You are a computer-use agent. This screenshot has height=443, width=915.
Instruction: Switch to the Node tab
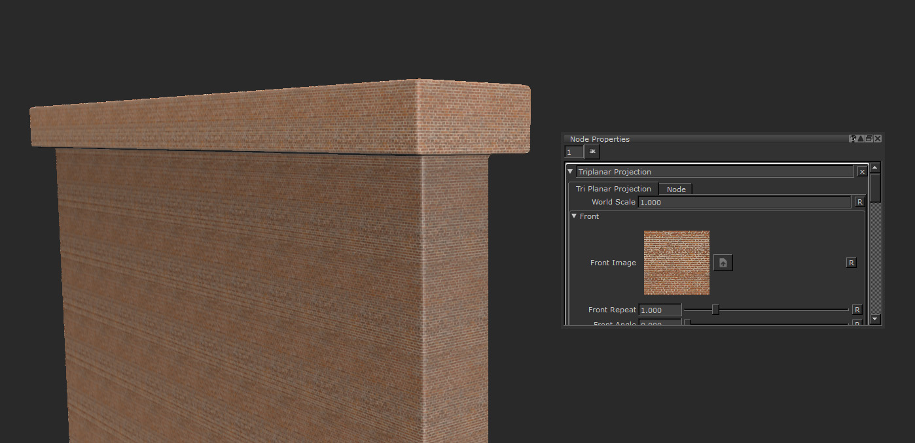[676, 189]
